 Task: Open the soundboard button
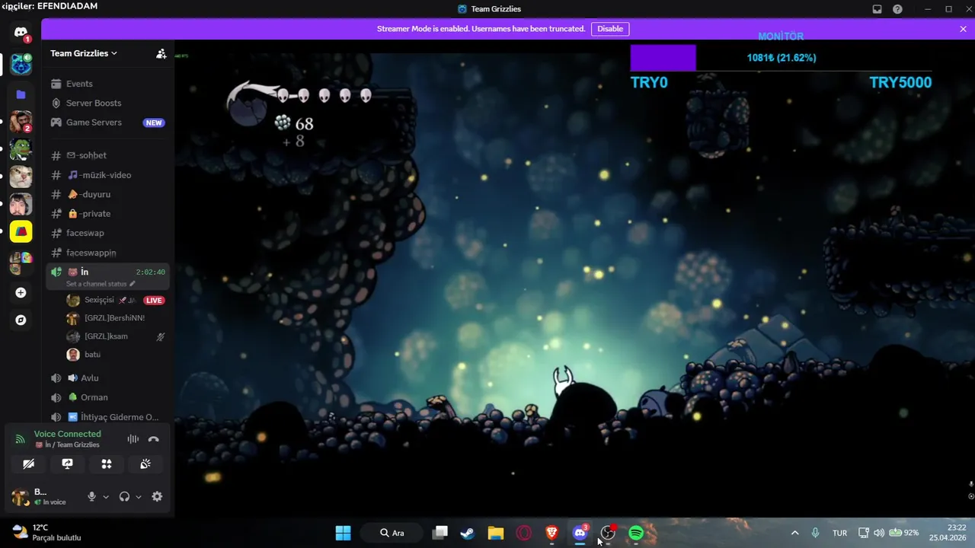[145, 464]
